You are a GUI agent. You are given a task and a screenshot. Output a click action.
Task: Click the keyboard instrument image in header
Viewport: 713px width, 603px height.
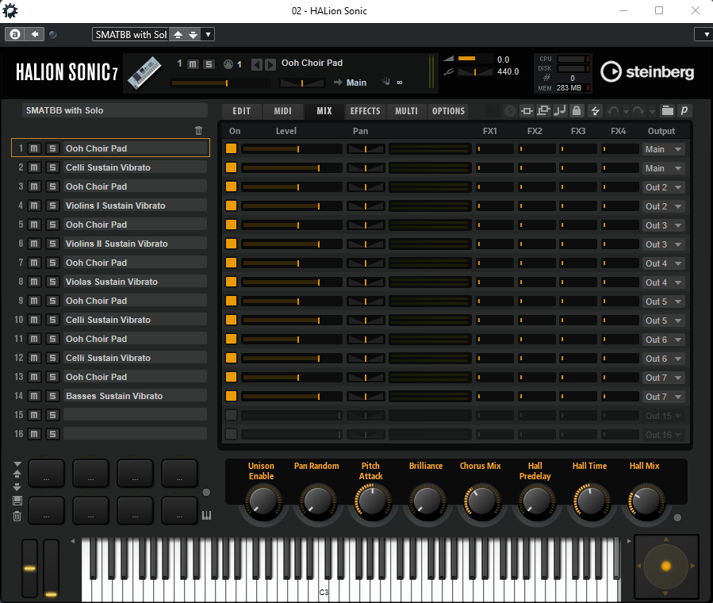pos(144,73)
